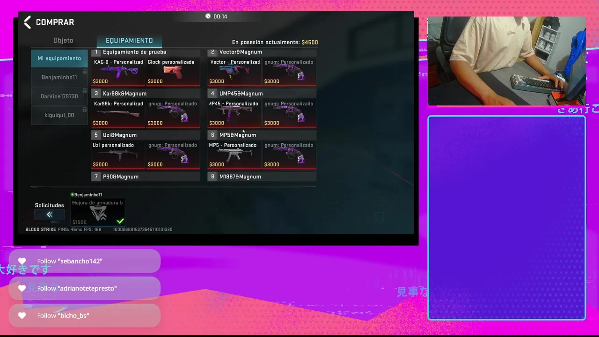599x337 pixels.
Task: Click the Follow "adrianotetepresto" alert
Action: tap(85, 288)
